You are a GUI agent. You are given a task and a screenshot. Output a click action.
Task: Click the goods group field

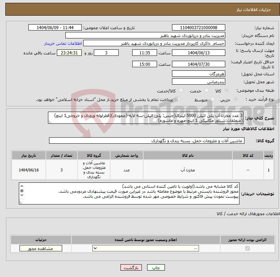pos(147,141)
